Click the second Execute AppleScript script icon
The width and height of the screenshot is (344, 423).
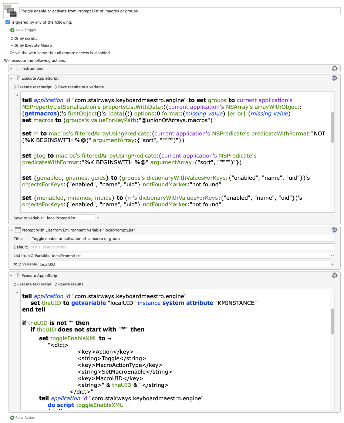(18, 275)
